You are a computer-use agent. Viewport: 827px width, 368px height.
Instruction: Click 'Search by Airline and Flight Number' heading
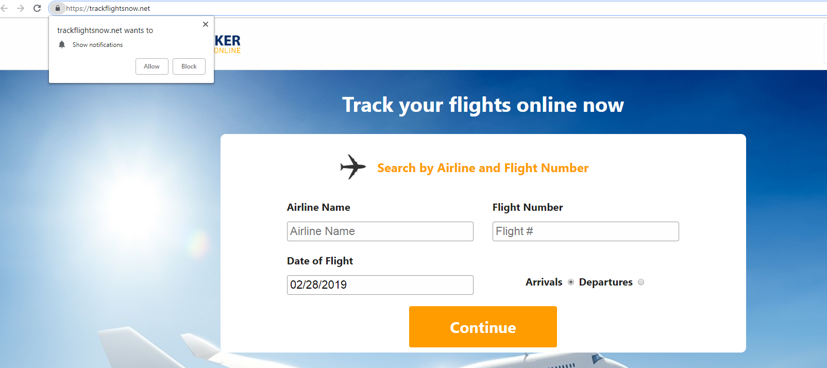pyautogui.click(x=483, y=168)
